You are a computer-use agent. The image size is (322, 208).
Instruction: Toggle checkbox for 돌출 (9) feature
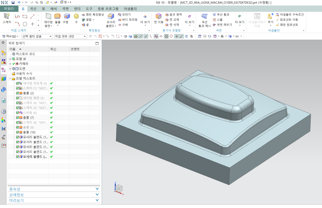pos(18,127)
